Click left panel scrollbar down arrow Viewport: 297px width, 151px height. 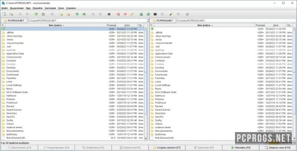pos(146,138)
